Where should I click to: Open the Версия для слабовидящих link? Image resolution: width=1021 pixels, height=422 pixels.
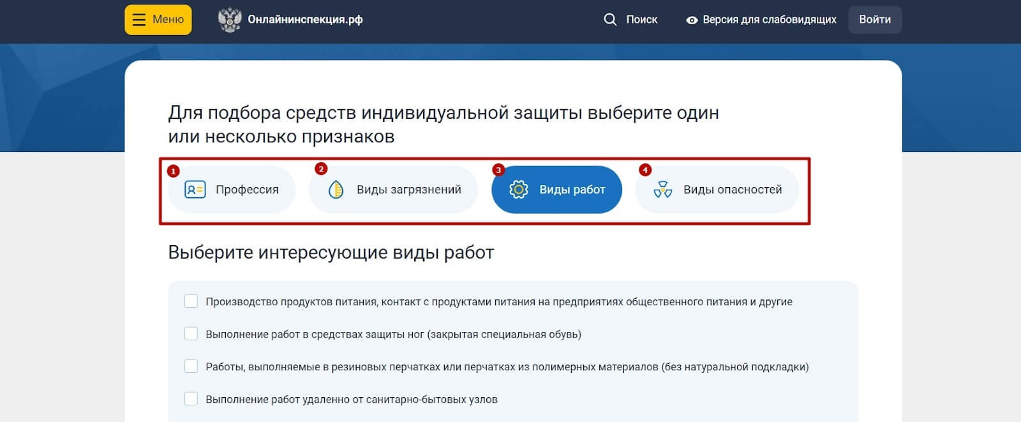(x=769, y=20)
